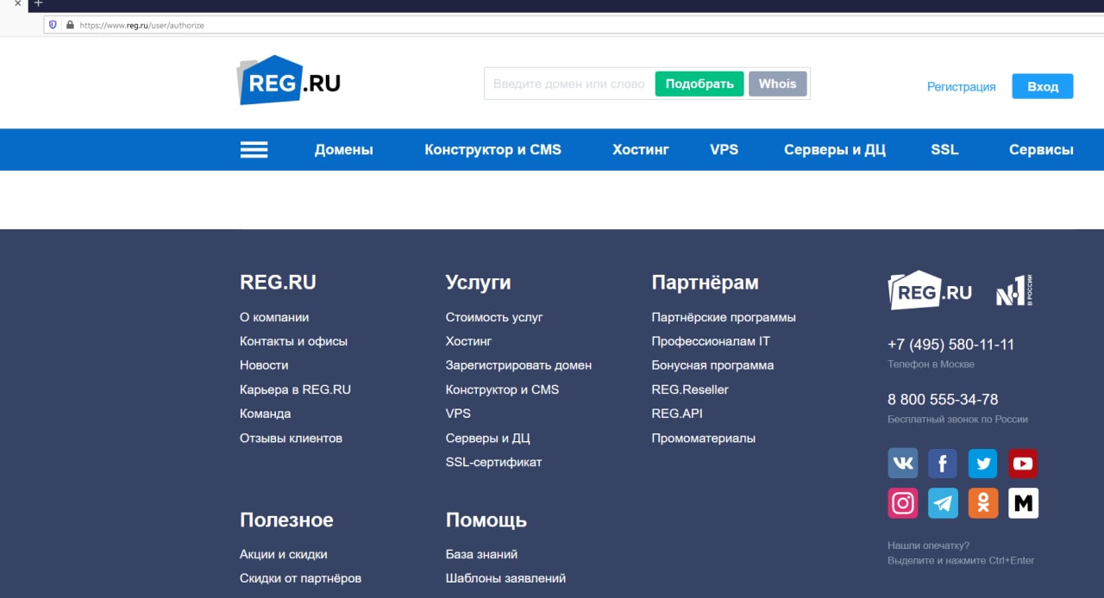
Task: Open the VPS menu item
Action: [724, 150]
